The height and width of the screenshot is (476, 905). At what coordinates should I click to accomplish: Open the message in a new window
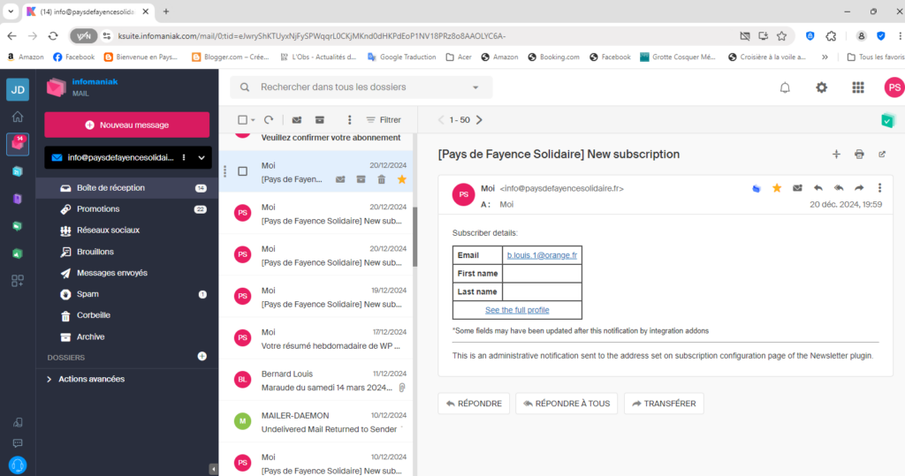(881, 154)
